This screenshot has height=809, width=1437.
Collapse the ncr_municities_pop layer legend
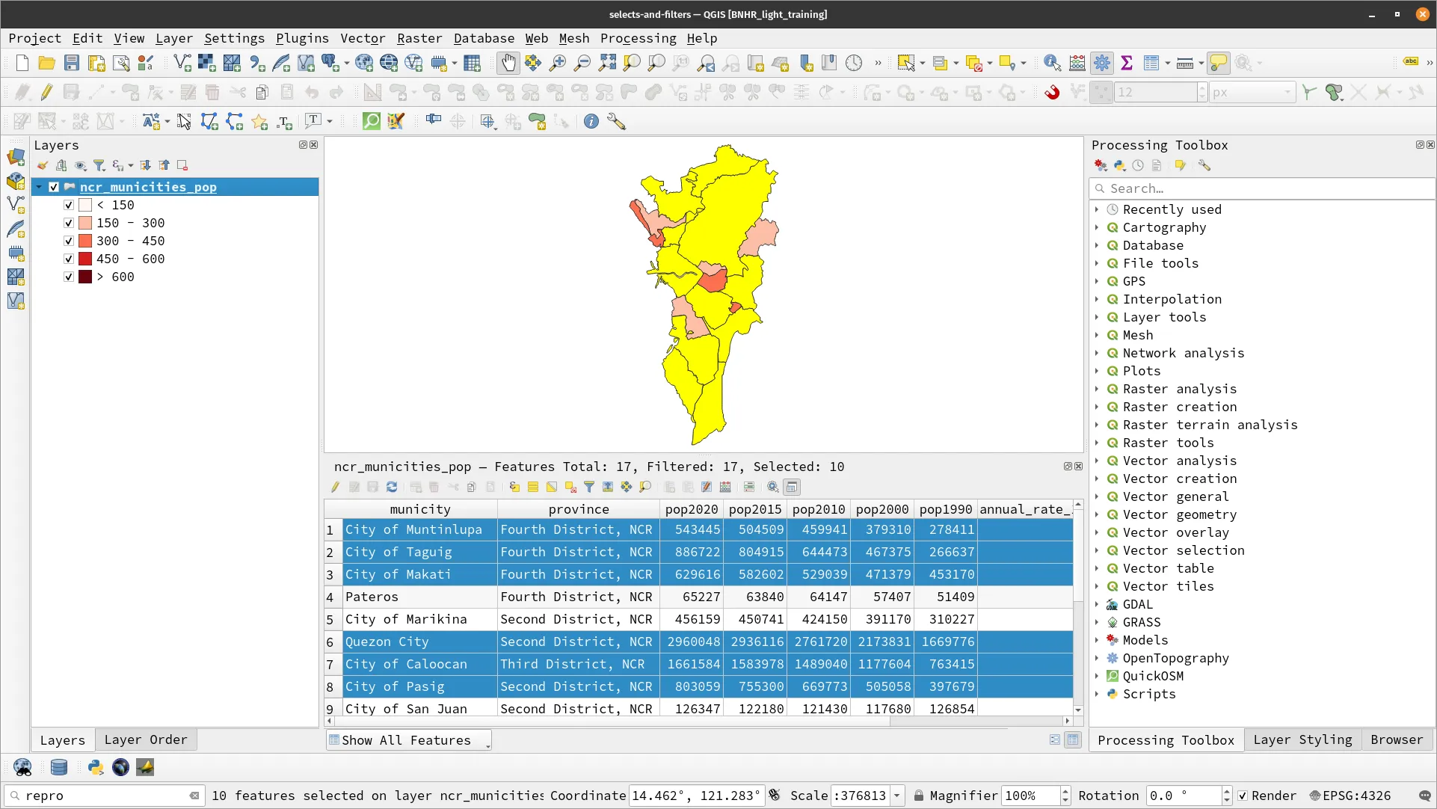coord(40,187)
